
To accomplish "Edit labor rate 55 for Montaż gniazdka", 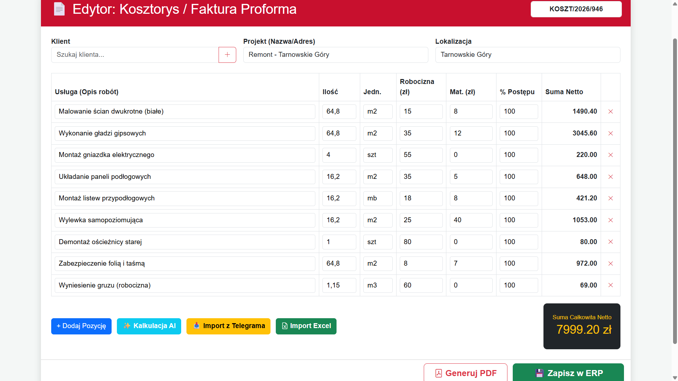I will tap(421, 155).
